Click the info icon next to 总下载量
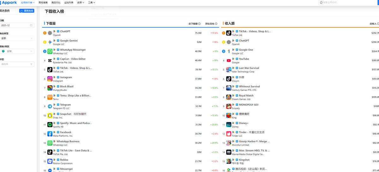This screenshot has height=172, width=379. point(199,24)
